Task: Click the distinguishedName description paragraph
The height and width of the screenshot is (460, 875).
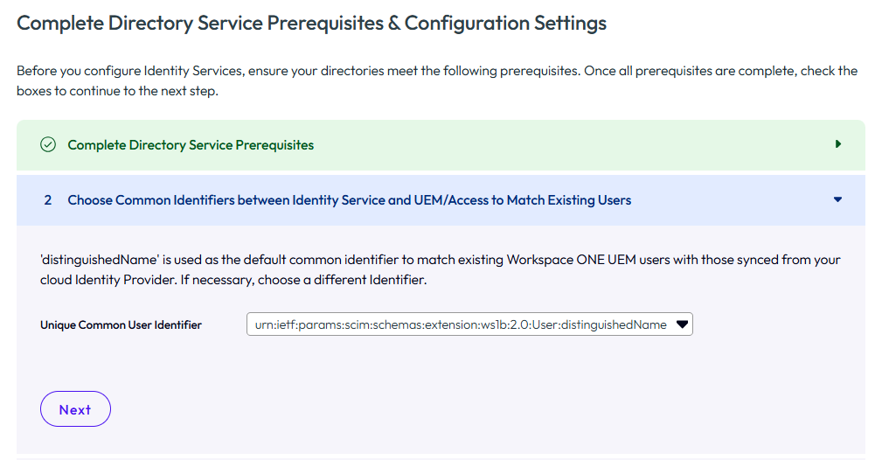Action: pos(440,269)
